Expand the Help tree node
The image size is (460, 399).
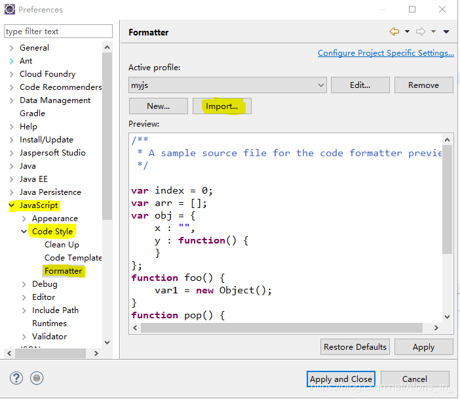click(11, 127)
